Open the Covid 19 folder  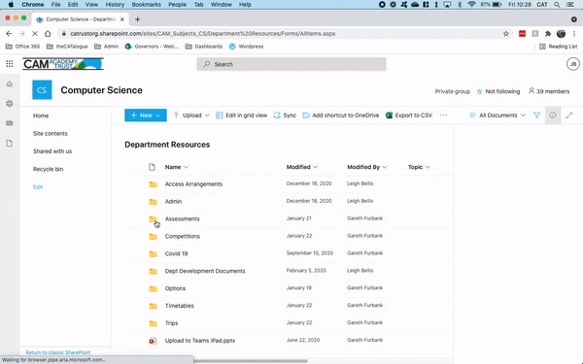click(176, 253)
